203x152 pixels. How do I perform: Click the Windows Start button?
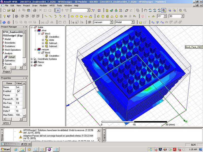5,149
